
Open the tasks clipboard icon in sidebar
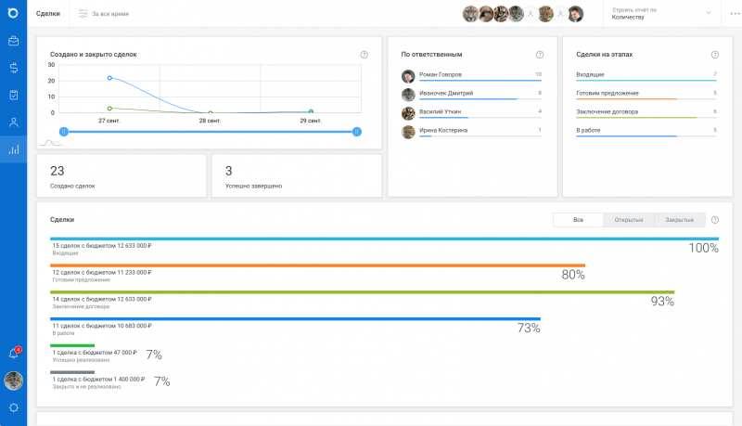pos(14,95)
